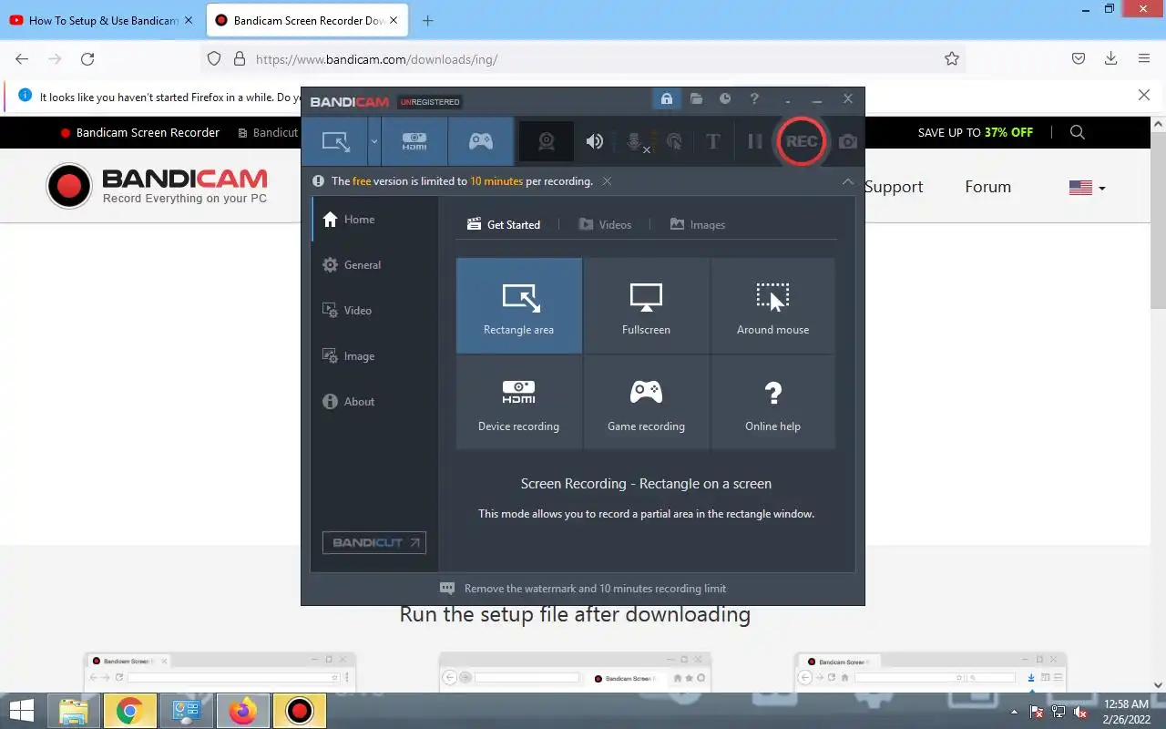Image resolution: width=1166 pixels, height=729 pixels.
Task: Start recording with the red REC button
Action: 802,141
